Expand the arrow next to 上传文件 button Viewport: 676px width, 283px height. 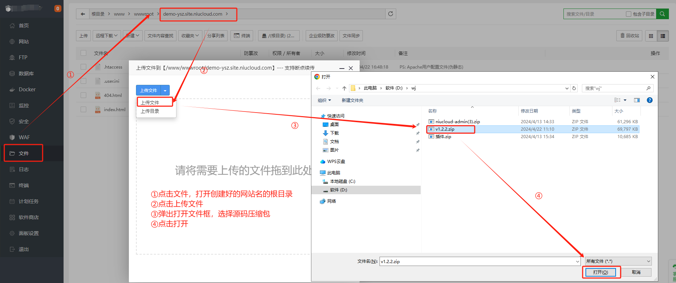click(x=165, y=90)
